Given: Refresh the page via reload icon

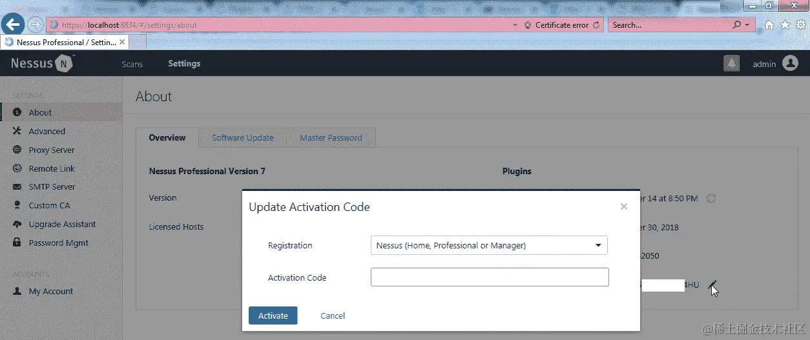Looking at the screenshot, I should pos(596,25).
